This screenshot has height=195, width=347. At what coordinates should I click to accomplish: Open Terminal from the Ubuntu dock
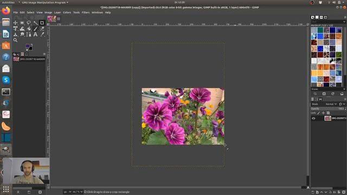coord(6,92)
